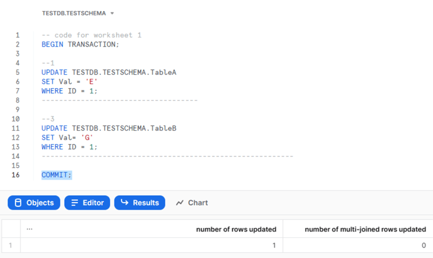Click line number 11 in editor gutter
Screen dimensions: 433x258
[x=16, y=128]
